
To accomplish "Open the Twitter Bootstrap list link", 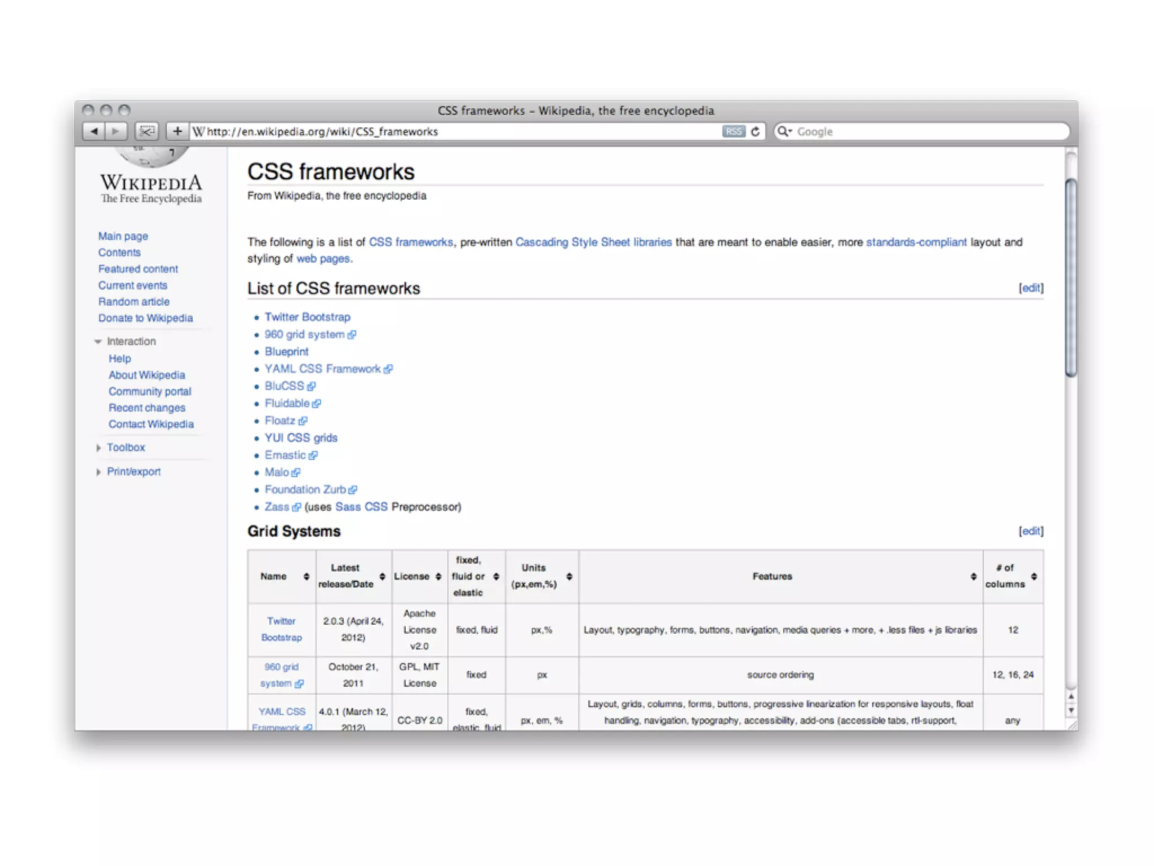I will tap(307, 317).
